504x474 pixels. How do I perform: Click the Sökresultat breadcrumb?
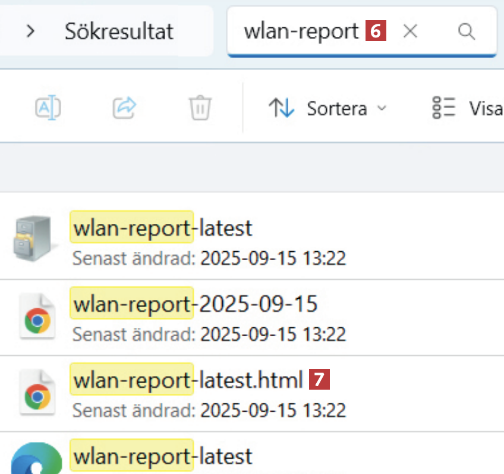(x=119, y=31)
